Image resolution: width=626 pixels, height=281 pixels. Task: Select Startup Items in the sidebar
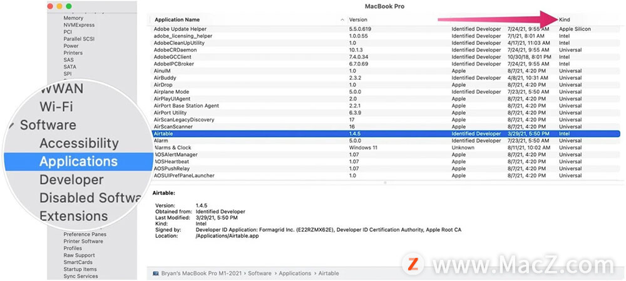(x=80, y=269)
